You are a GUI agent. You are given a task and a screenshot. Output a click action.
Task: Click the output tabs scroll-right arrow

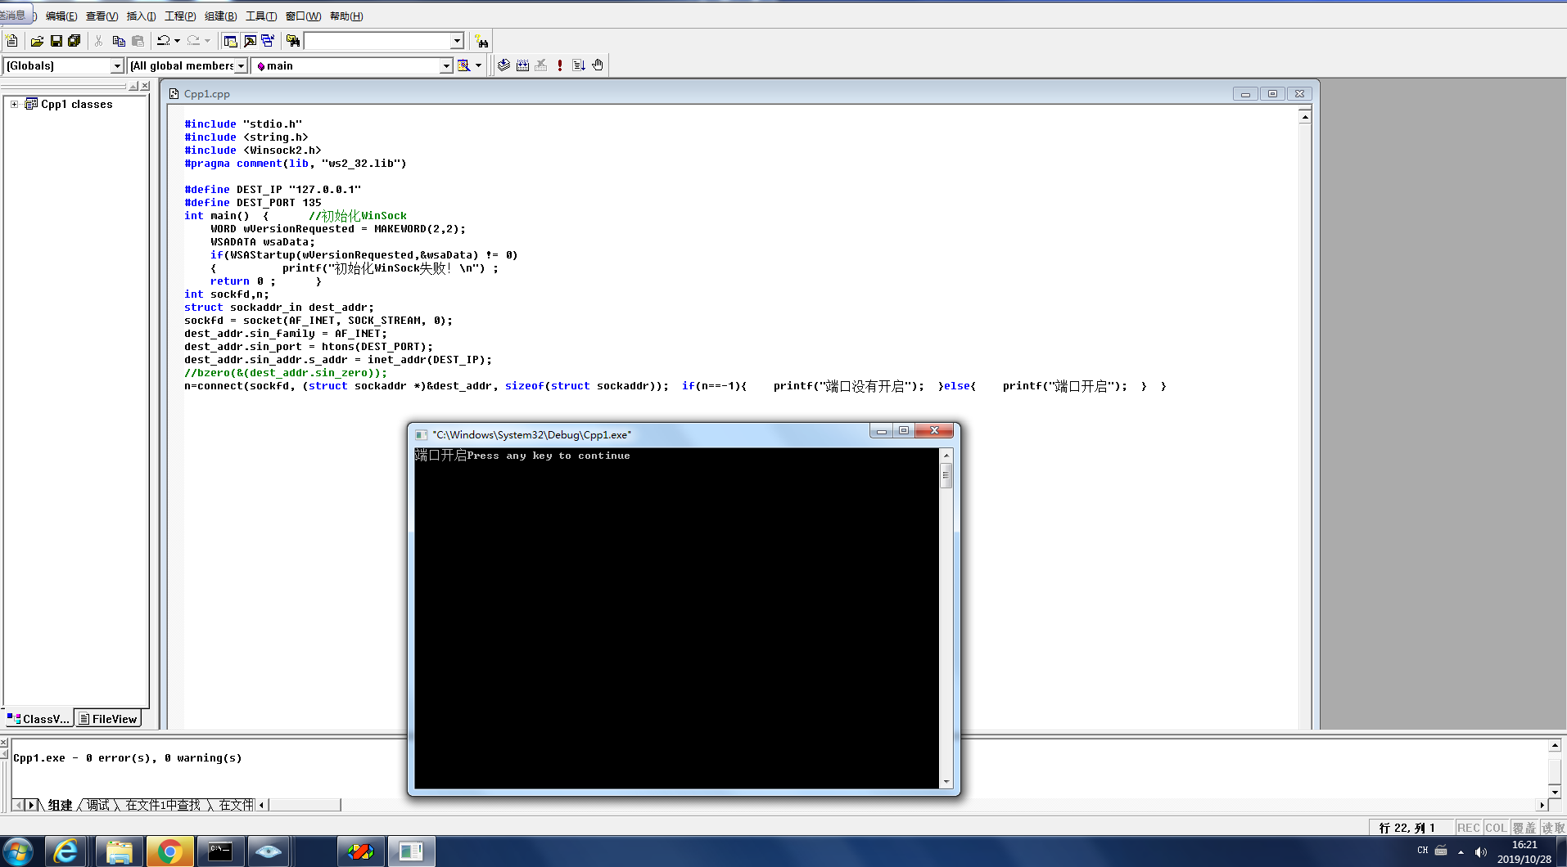32,805
